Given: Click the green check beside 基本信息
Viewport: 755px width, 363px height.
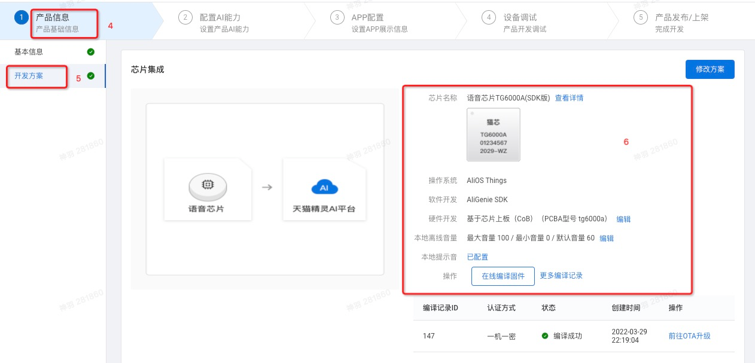Looking at the screenshot, I should [90, 52].
